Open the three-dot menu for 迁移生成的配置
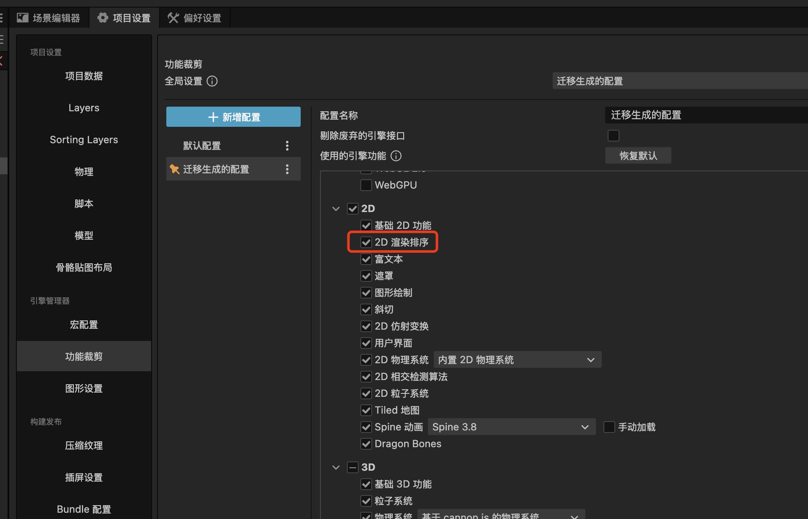This screenshot has height=519, width=808. (287, 169)
